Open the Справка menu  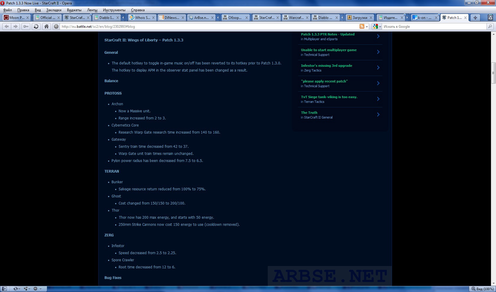click(x=138, y=10)
